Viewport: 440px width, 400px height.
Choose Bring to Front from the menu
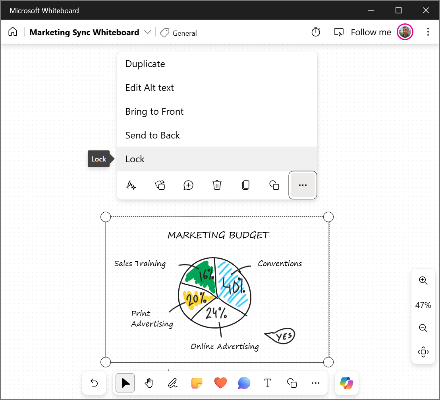pyautogui.click(x=154, y=112)
